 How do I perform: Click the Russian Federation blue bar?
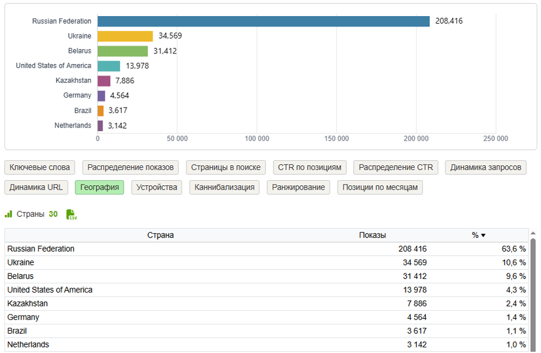[x=263, y=21]
